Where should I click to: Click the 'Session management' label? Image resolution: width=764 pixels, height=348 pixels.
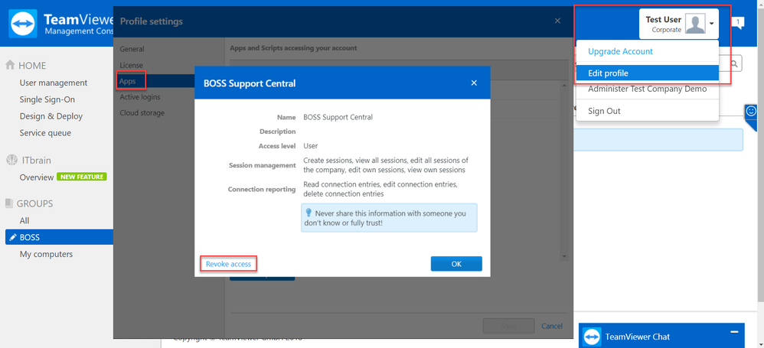(x=262, y=165)
